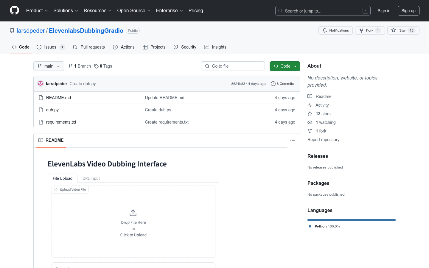Open the Projects tab

point(154,47)
